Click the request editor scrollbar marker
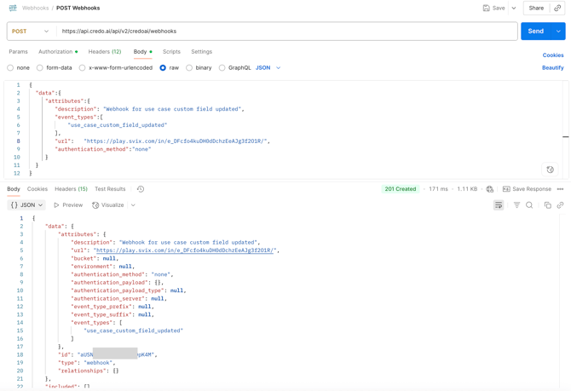This screenshot has width=571, height=391. (x=566, y=136)
